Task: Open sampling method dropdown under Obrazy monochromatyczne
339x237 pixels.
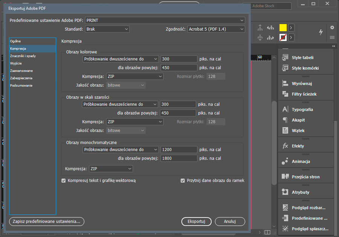Action: coord(121,150)
